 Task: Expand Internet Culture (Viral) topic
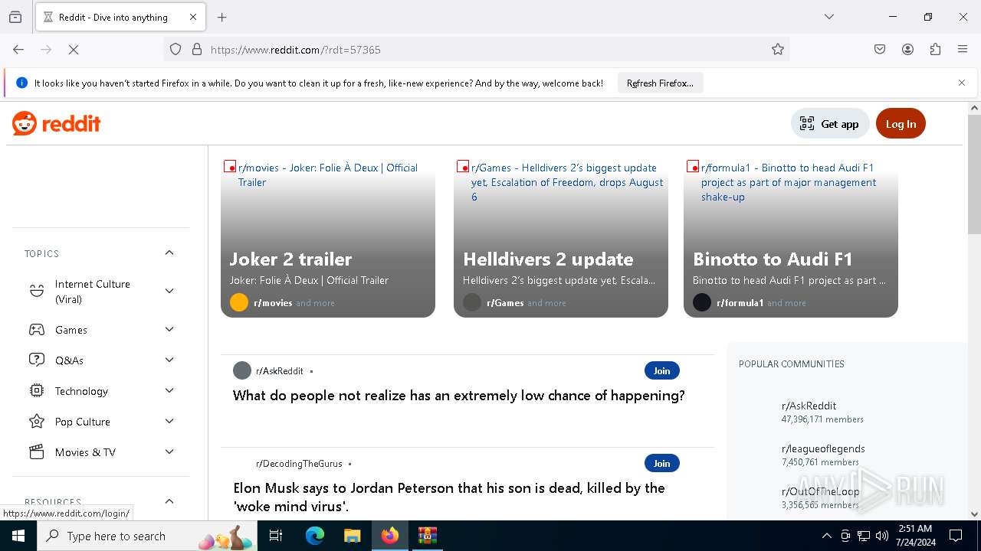pyautogui.click(x=169, y=291)
